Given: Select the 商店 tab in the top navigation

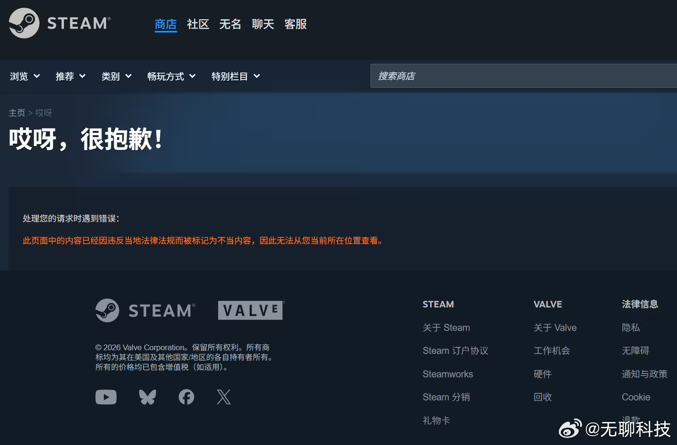Looking at the screenshot, I should tap(166, 24).
